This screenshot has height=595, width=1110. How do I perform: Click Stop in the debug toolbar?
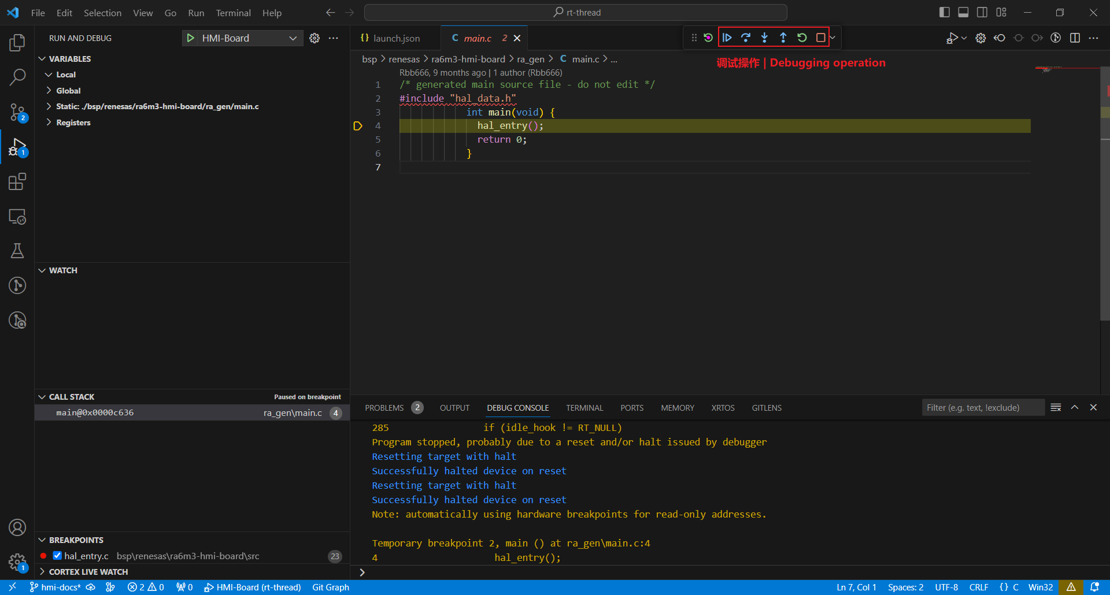820,38
